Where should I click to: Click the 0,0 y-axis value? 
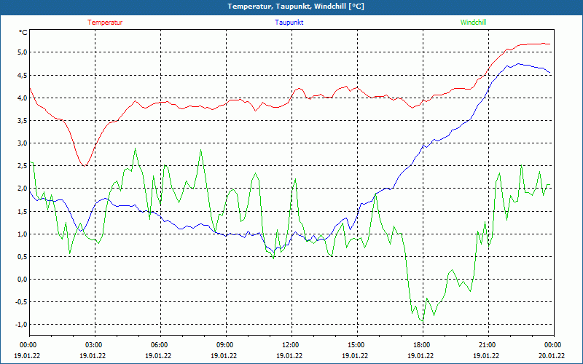[x=23, y=280]
